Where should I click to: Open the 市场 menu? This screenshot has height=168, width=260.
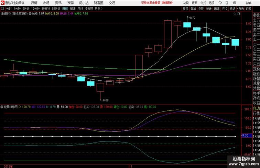coord(46,3)
